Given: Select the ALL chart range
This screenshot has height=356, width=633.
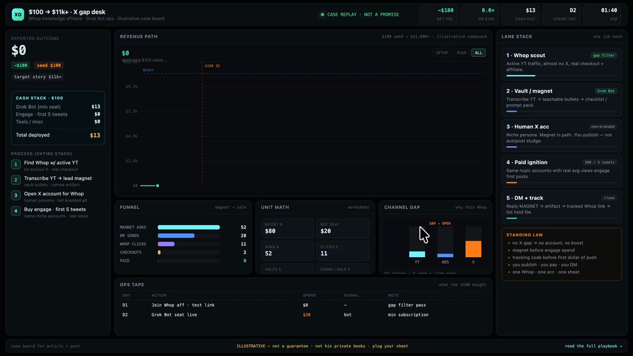Looking at the screenshot, I should pos(478,53).
